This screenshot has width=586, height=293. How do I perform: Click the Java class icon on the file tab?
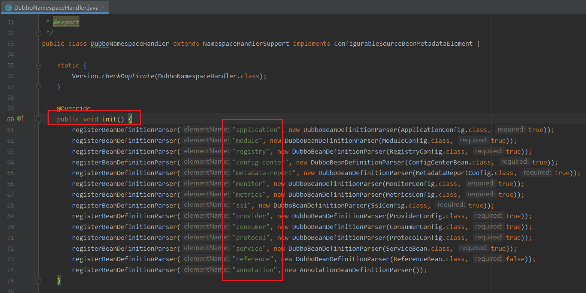8,7
